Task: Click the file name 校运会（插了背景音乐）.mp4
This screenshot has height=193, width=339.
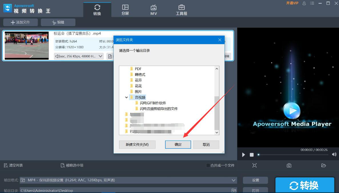Action: pos(77,33)
